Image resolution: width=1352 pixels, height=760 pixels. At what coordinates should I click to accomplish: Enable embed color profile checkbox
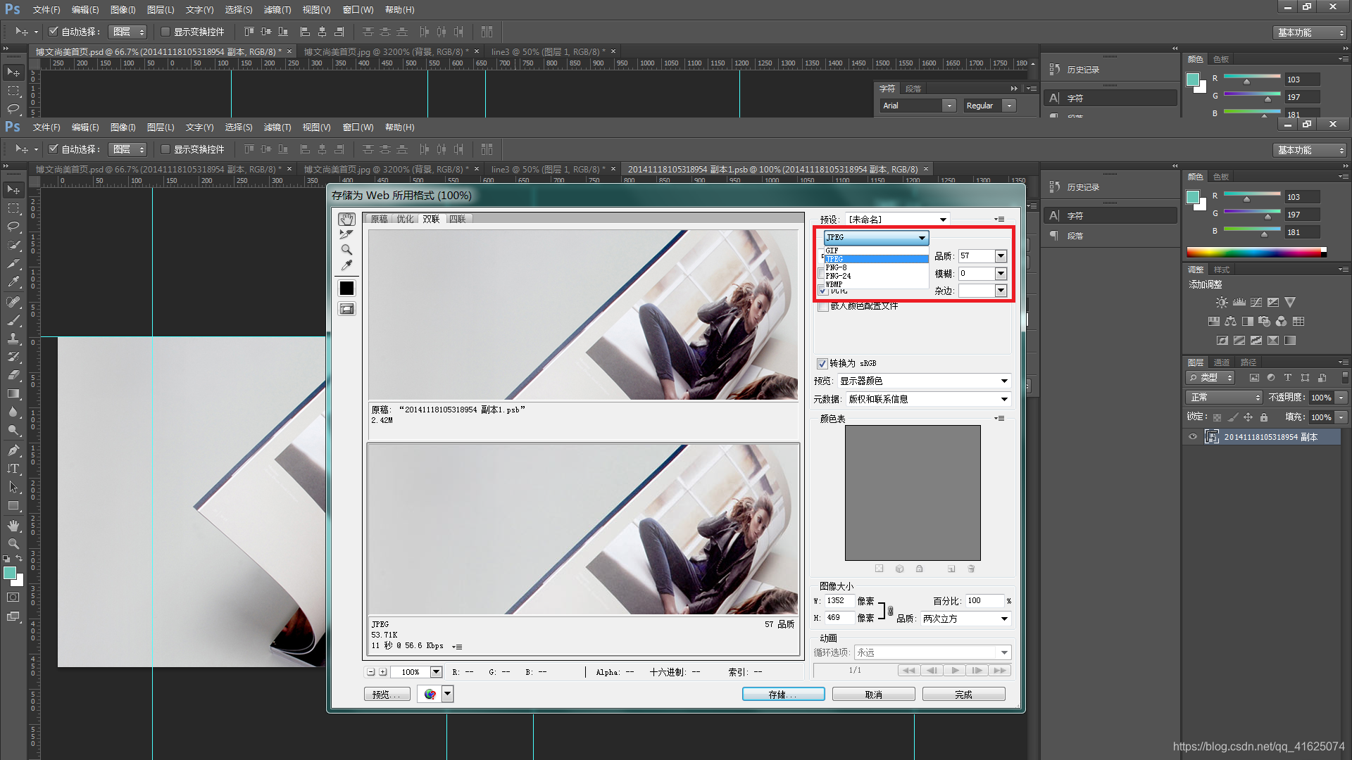pos(823,307)
